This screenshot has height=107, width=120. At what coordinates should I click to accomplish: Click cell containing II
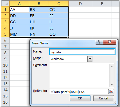[59, 22]
